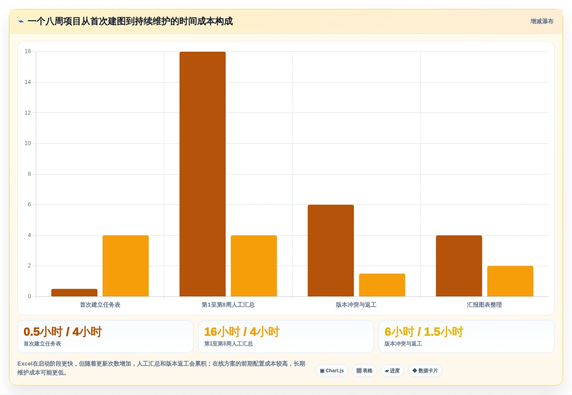Click the 6小时 / 1.5小时 data card

[x=466, y=337]
